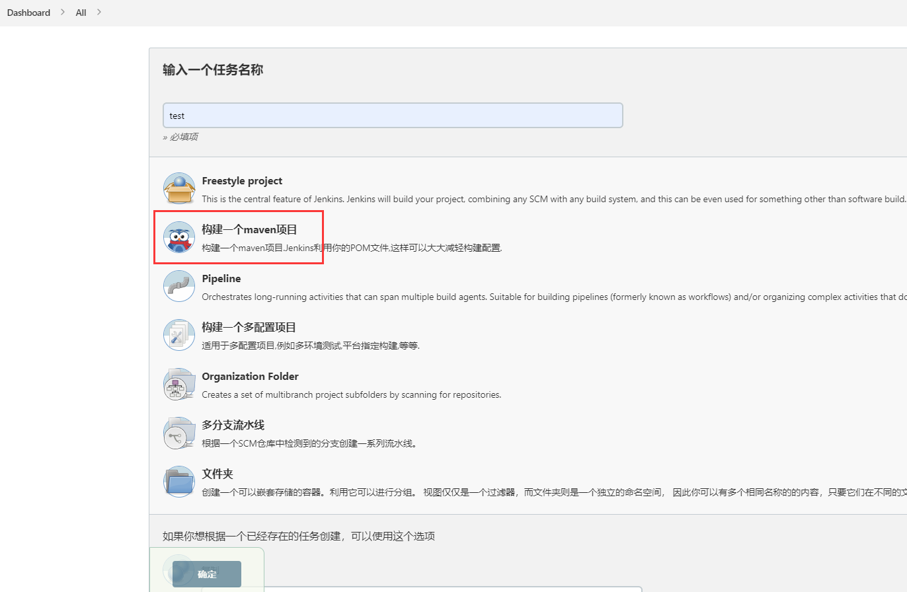Select the 构建一个maven项目 title
Viewport: 907px width, 592px height.
click(249, 230)
